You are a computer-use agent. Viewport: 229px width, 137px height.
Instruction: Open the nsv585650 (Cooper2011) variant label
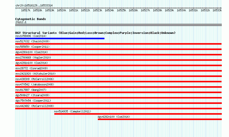pyautogui.click(x=32, y=47)
